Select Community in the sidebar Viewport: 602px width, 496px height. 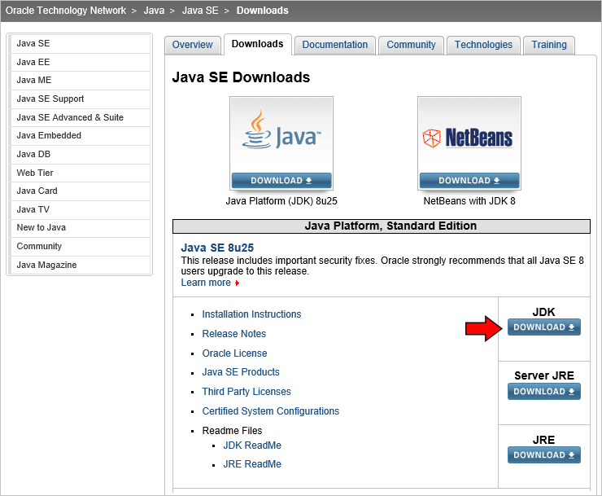point(80,246)
